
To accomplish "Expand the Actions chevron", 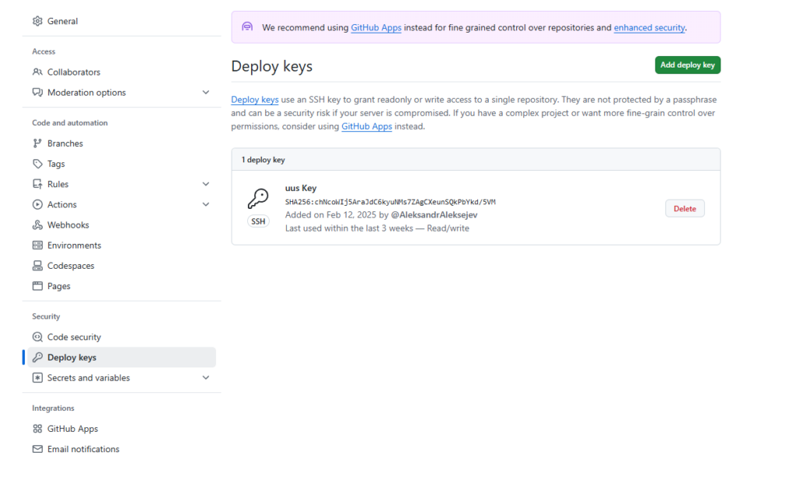I will pos(205,204).
